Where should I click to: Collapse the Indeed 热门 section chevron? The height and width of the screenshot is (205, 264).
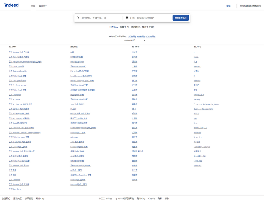coord(144,41)
